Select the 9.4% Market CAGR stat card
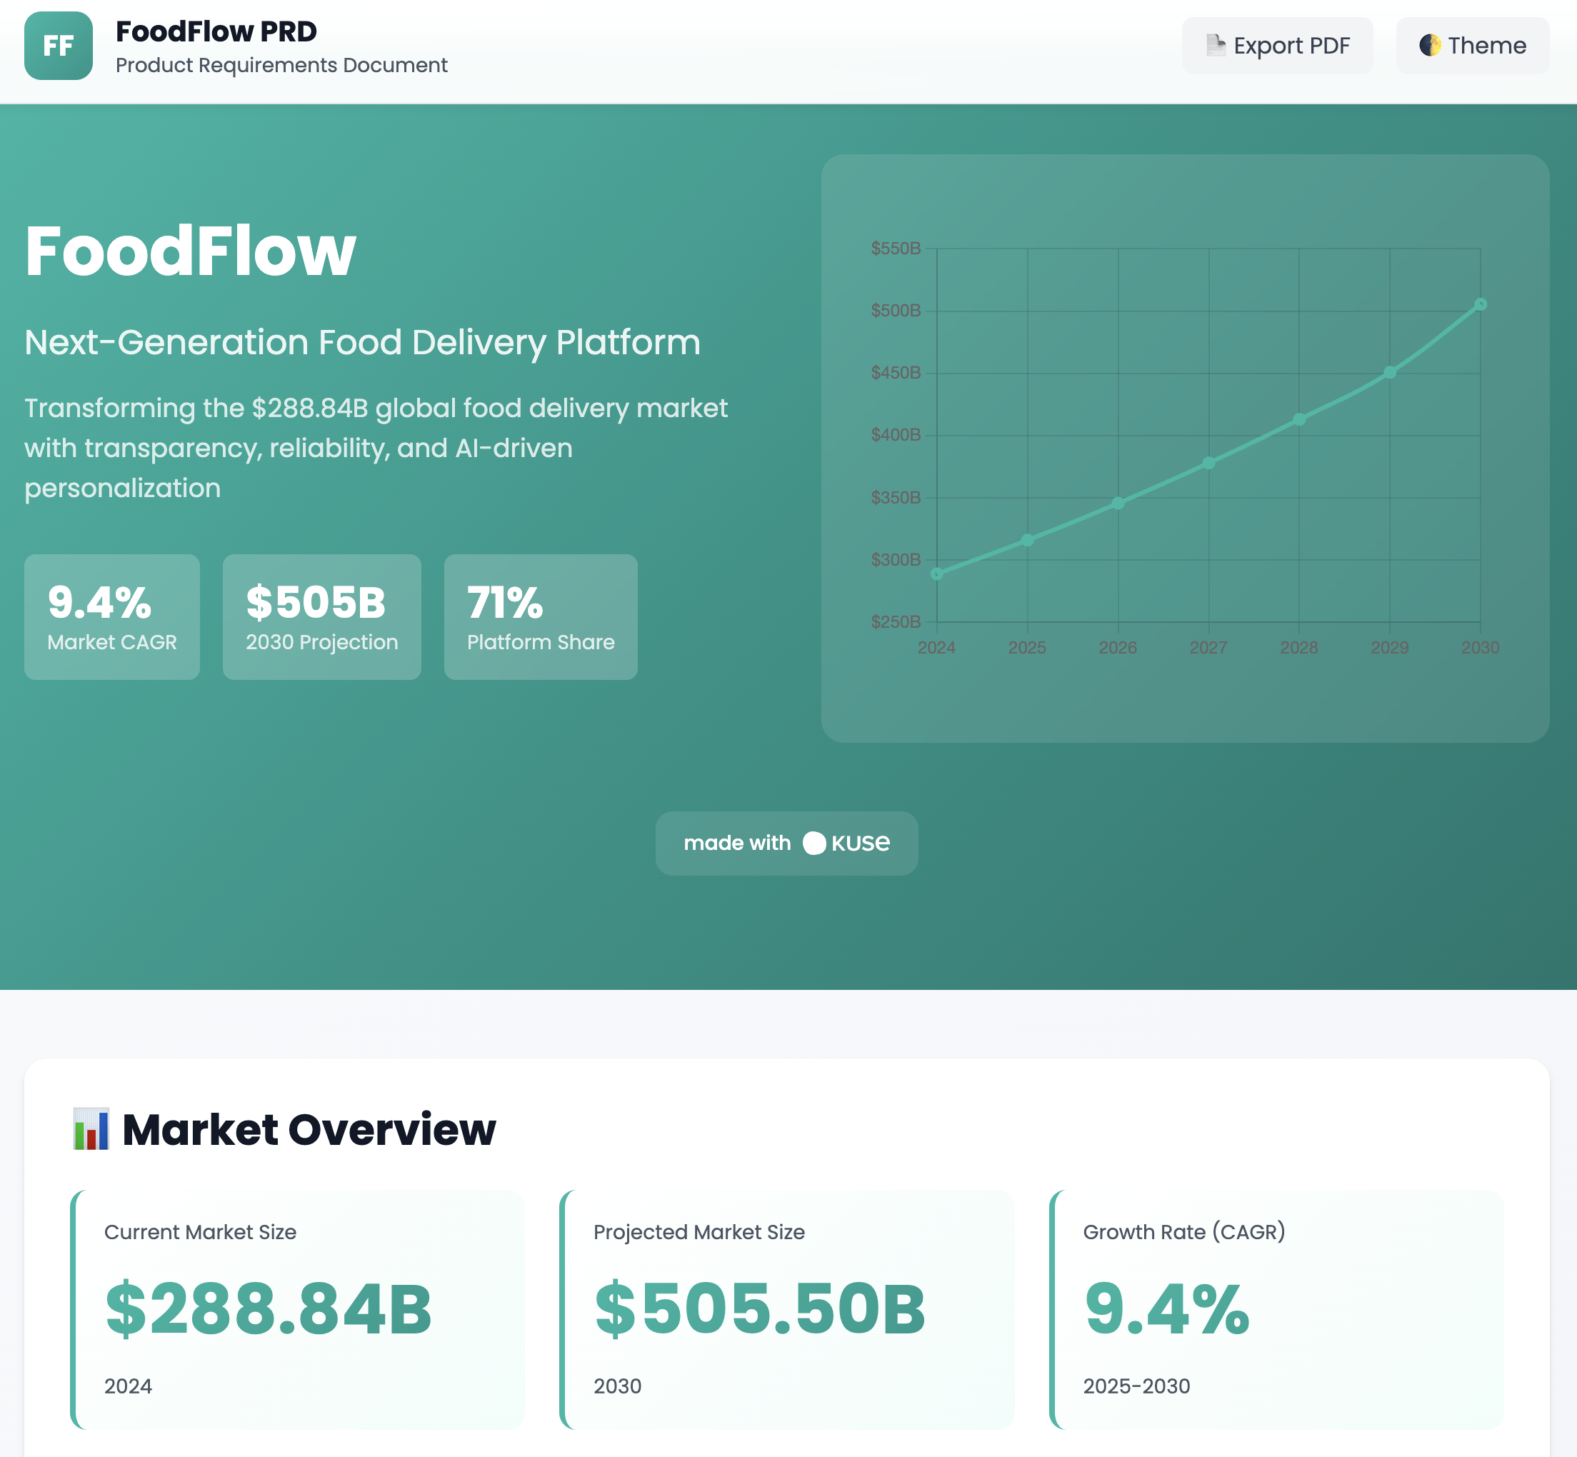The image size is (1577, 1457). [x=112, y=616]
